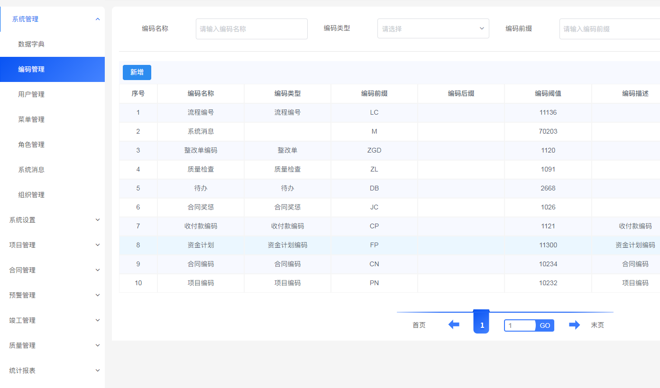
Task: Open 组织管理 in the sidebar
Action: coord(52,195)
